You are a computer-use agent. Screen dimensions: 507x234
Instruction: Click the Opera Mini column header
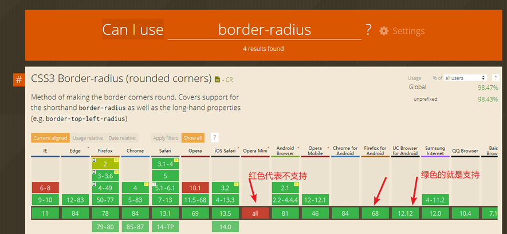click(x=256, y=150)
